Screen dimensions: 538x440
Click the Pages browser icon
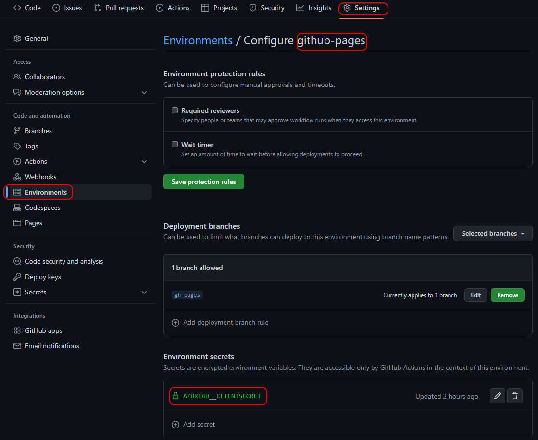point(17,223)
